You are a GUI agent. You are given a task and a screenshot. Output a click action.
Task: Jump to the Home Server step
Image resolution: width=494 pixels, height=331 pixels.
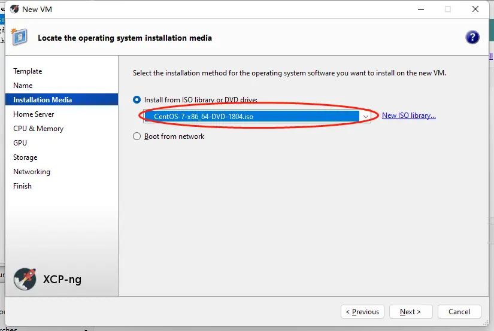click(34, 114)
